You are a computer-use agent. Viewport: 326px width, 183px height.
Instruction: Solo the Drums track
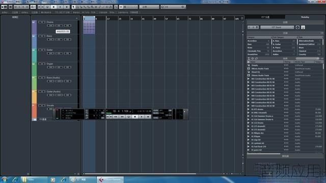pyautogui.click(x=44, y=22)
